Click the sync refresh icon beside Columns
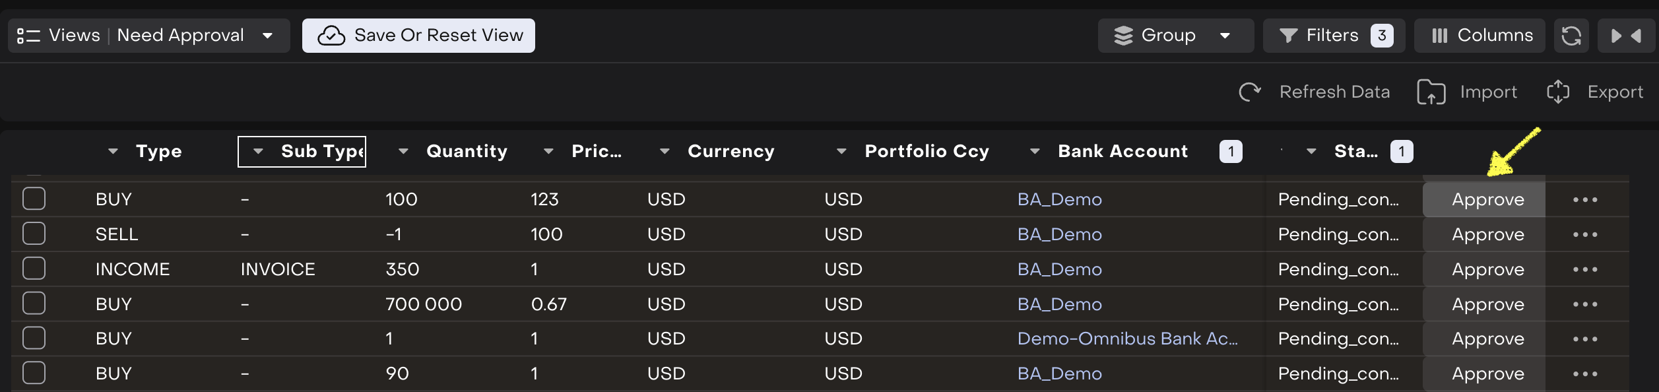 [x=1571, y=36]
